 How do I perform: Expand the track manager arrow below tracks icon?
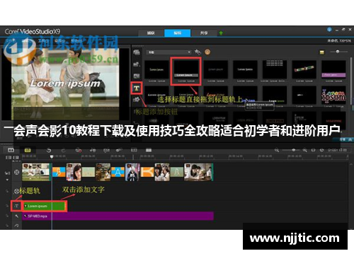pos(7,180)
